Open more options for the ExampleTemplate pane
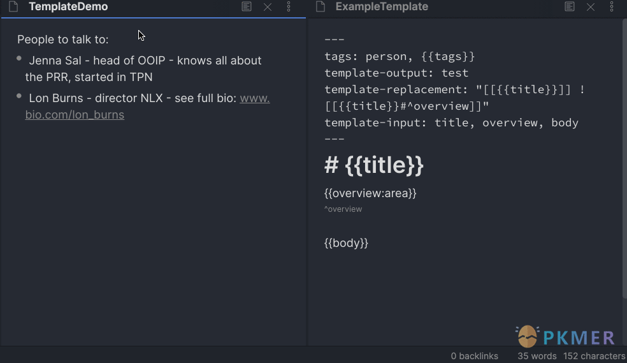 pyautogui.click(x=612, y=7)
